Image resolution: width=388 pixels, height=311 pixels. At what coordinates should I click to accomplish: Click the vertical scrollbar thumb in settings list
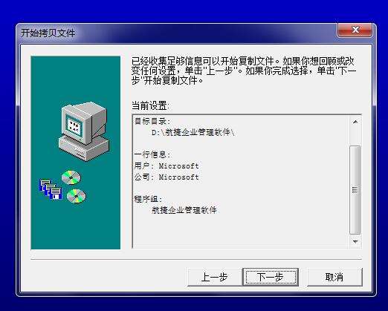tap(355, 190)
